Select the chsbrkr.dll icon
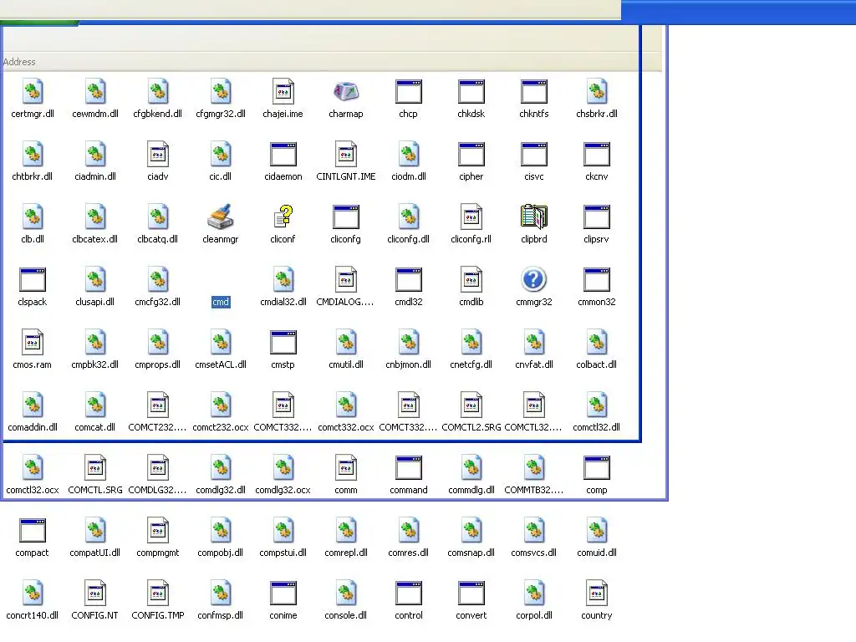Image resolution: width=856 pixels, height=642 pixels. coord(597,91)
